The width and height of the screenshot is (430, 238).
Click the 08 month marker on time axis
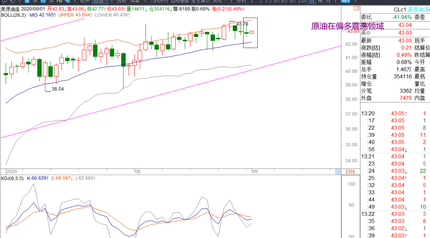coord(137,172)
